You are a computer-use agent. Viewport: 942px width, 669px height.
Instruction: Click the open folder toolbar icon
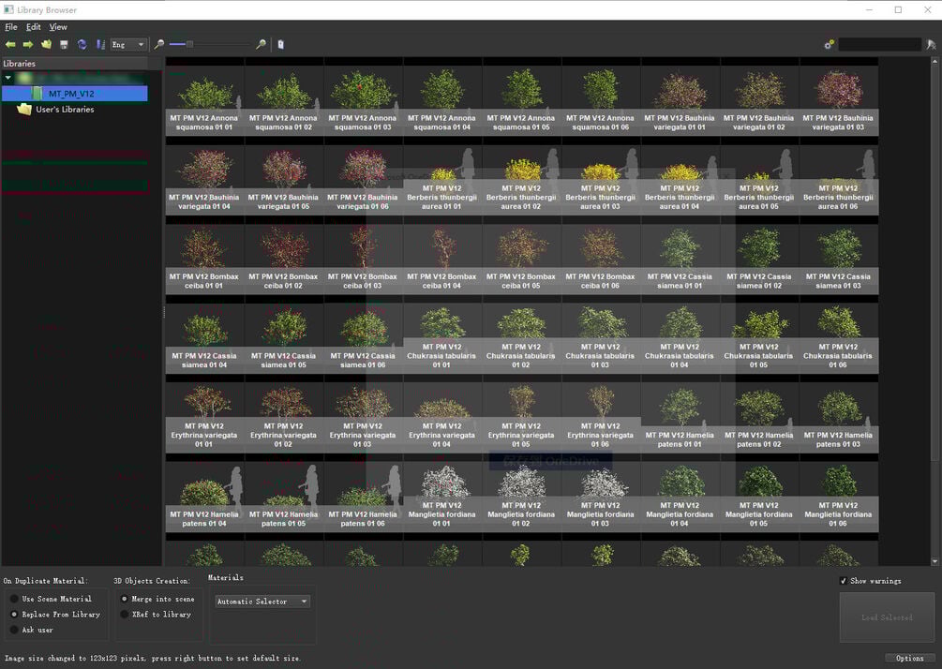point(46,44)
